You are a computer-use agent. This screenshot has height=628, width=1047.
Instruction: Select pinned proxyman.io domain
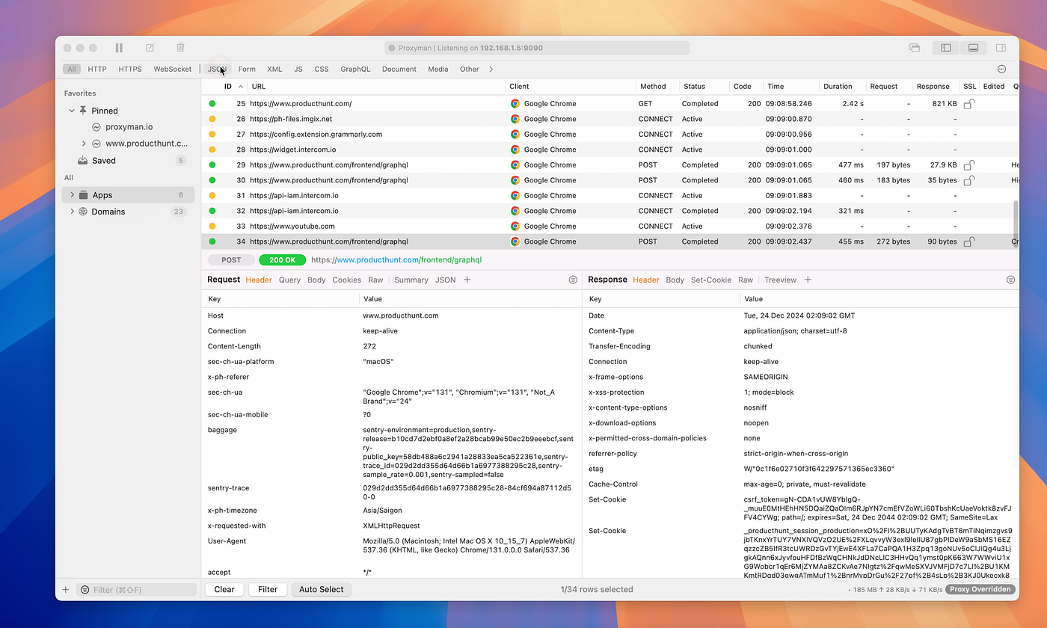(x=129, y=127)
